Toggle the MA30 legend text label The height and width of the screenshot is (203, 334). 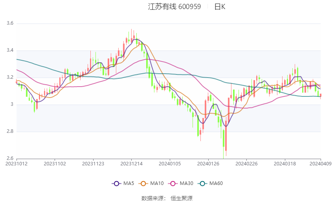pos(186,183)
